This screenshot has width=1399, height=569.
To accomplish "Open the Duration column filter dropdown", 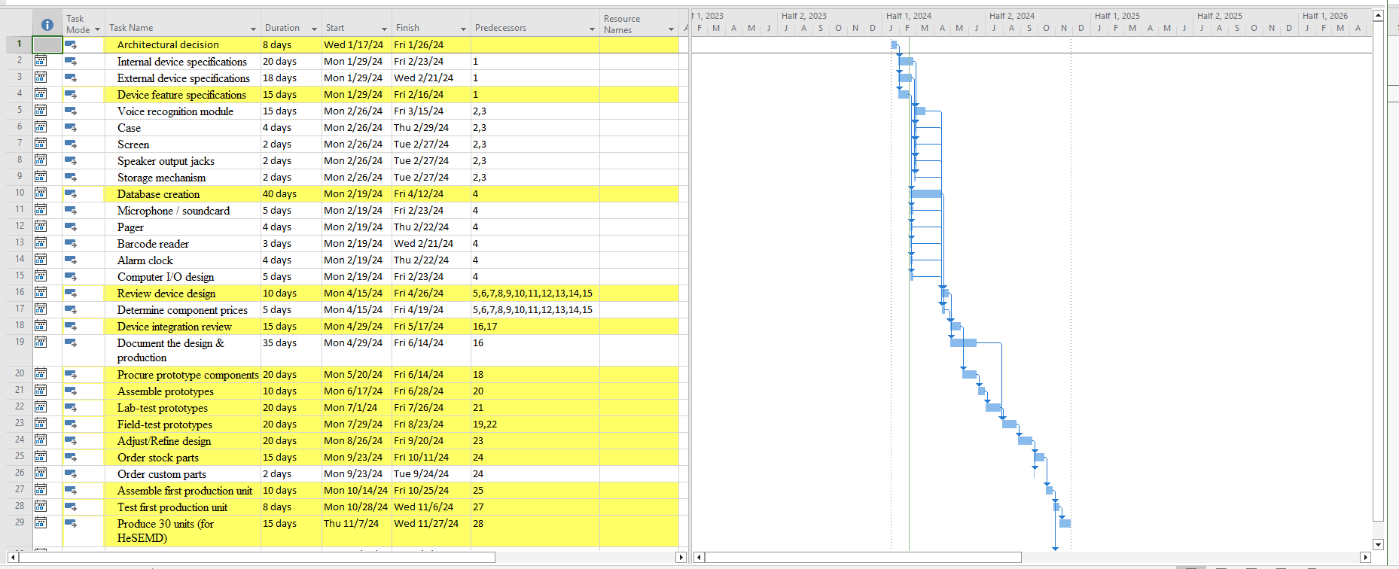I will tap(314, 29).
